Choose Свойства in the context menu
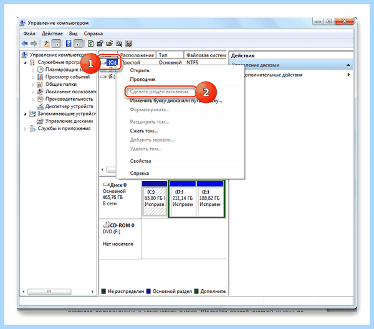The width and height of the screenshot is (374, 329). (140, 161)
